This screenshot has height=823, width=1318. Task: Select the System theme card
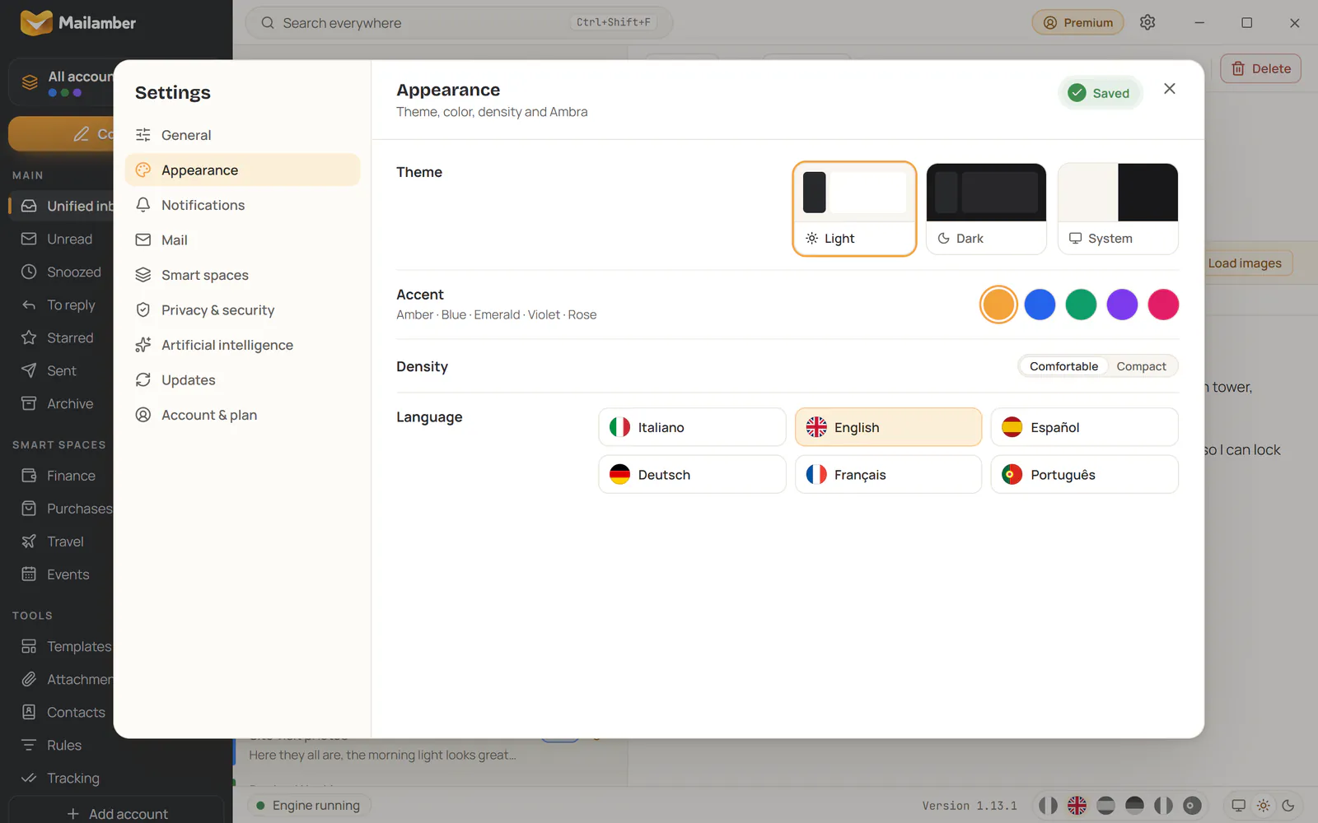coord(1118,209)
